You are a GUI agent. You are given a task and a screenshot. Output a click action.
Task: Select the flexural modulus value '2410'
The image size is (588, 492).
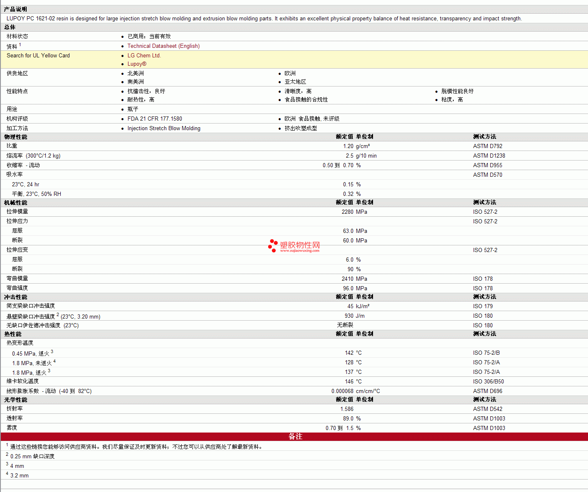[348, 279]
